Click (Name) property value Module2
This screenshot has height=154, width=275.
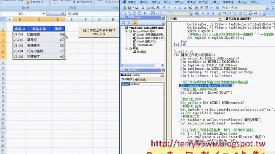tap(147, 84)
